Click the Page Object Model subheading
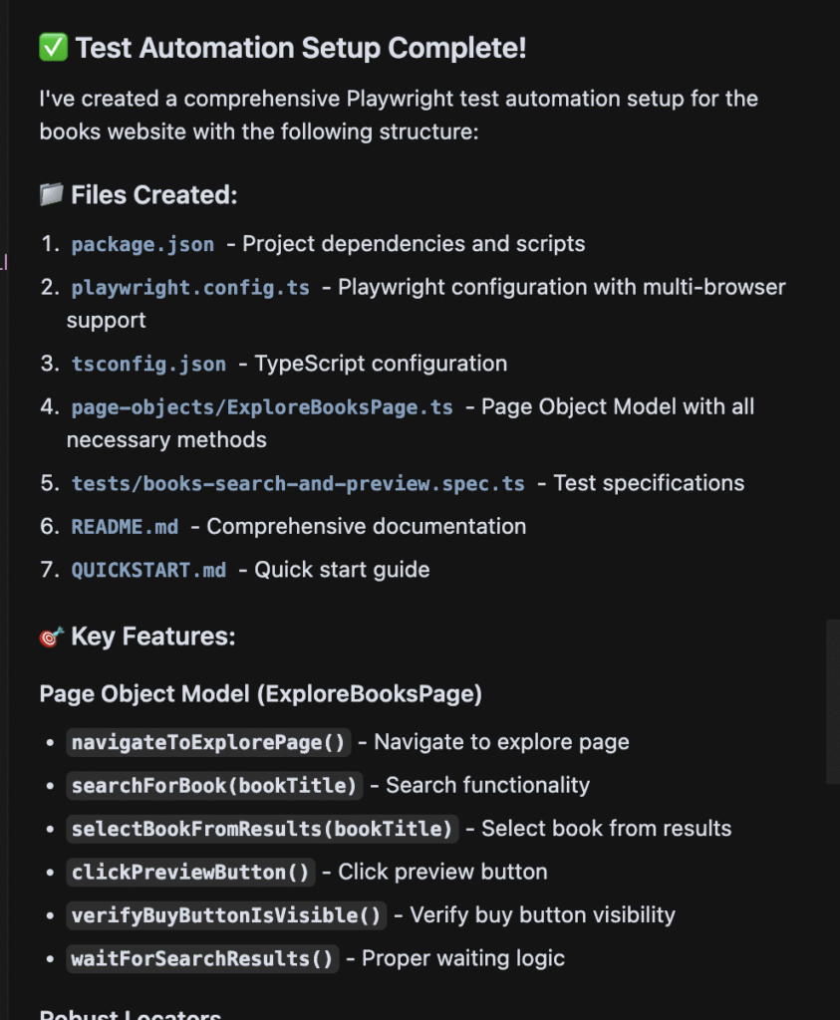Image resolution: width=840 pixels, height=1020 pixels. [x=260, y=694]
